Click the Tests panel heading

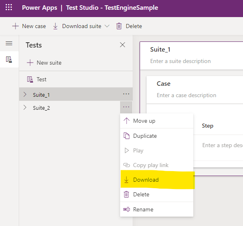(34, 45)
